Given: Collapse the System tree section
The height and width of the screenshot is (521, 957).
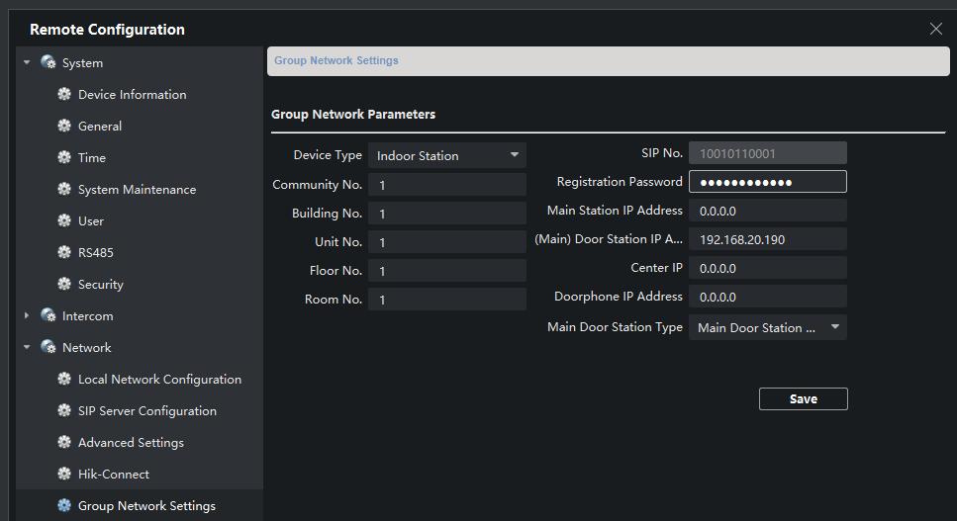Looking at the screenshot, I should [x=27, y=63].
